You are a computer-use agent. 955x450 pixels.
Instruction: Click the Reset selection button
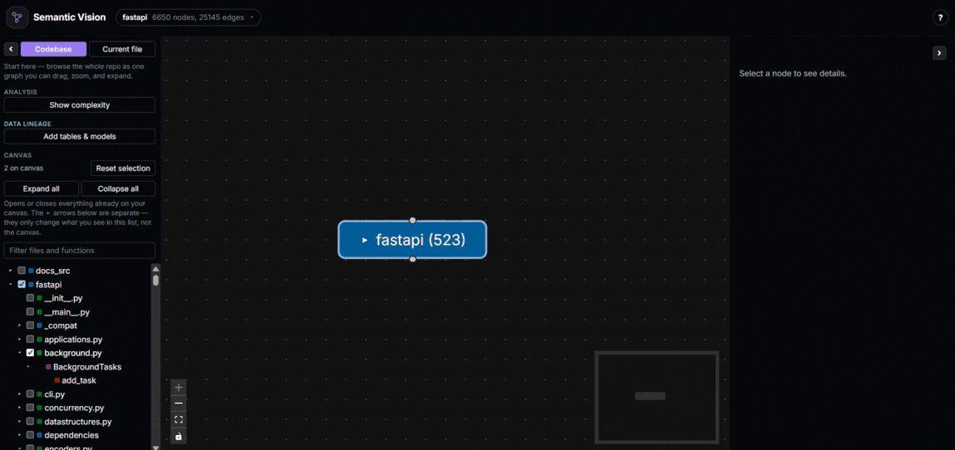pyautogui.click(x=122, y=169)
